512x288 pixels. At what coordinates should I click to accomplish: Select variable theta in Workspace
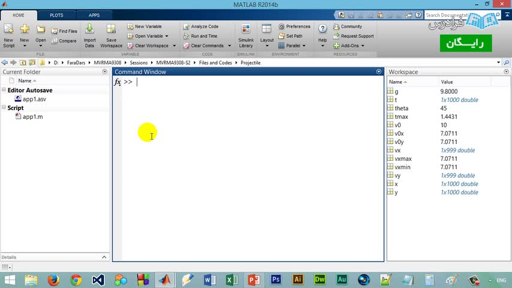point(401,108)
